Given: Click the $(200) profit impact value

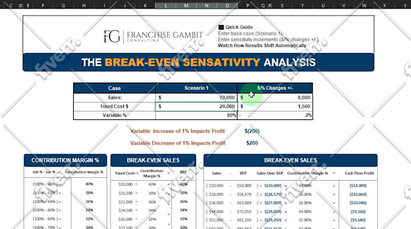Looking at the screenshot, I should point(252,131).
